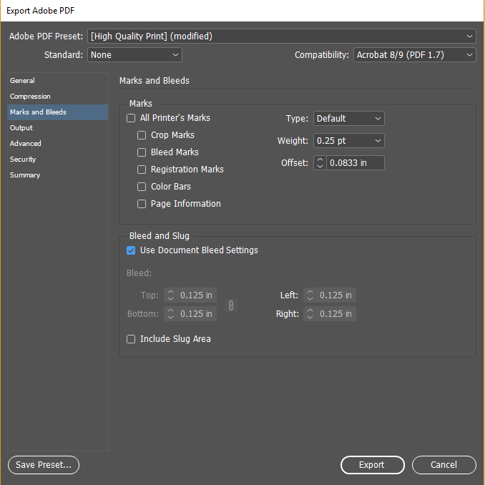The width and height of the screenshot is (485, 485).
Task: Expand the Compatibility dropdown
Action: point(414,55)
